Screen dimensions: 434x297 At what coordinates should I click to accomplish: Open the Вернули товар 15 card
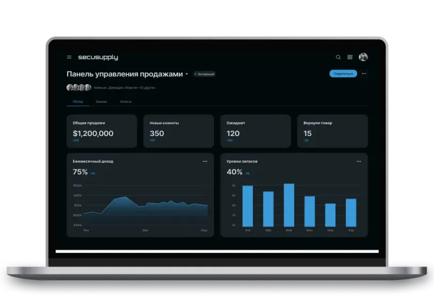(332, 131)
